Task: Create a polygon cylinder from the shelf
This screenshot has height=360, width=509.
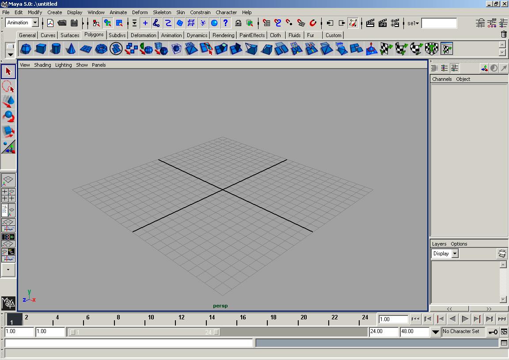Action: point(56,49)
